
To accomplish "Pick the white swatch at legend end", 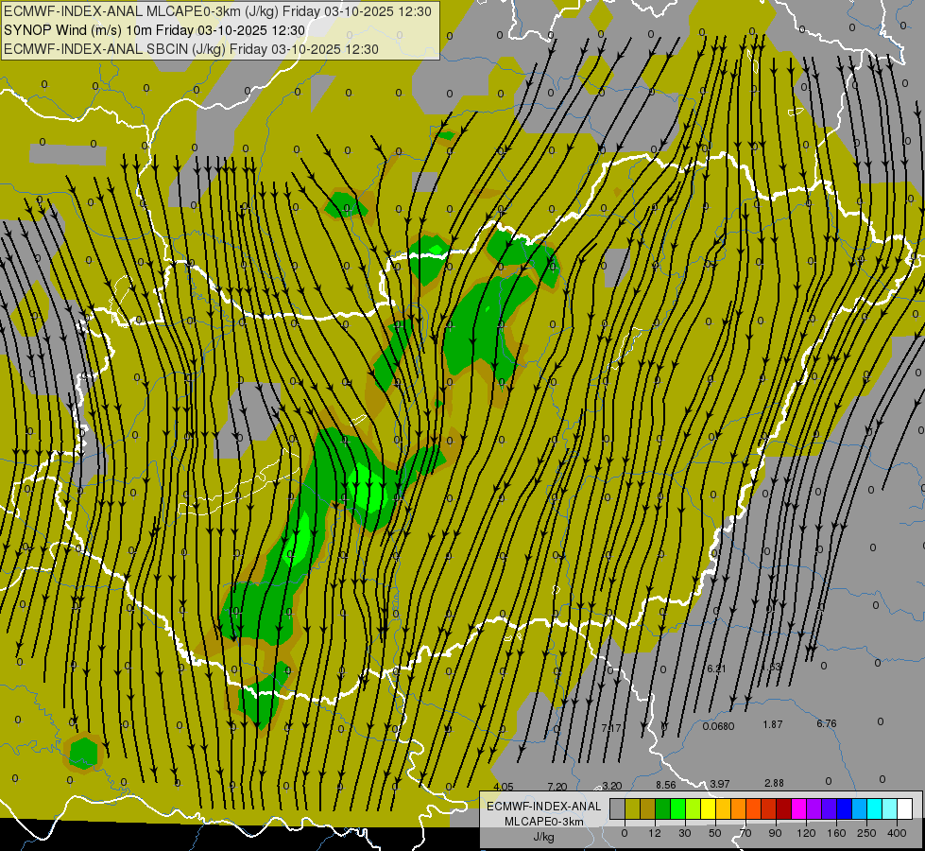I will [x=905, y=809].
